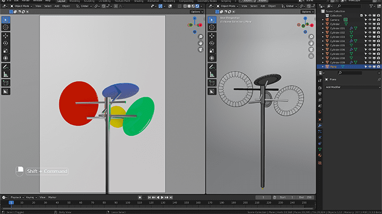Hide the Camera object with eye icon
Screen dimensions: 382x214
coord(370,20)
